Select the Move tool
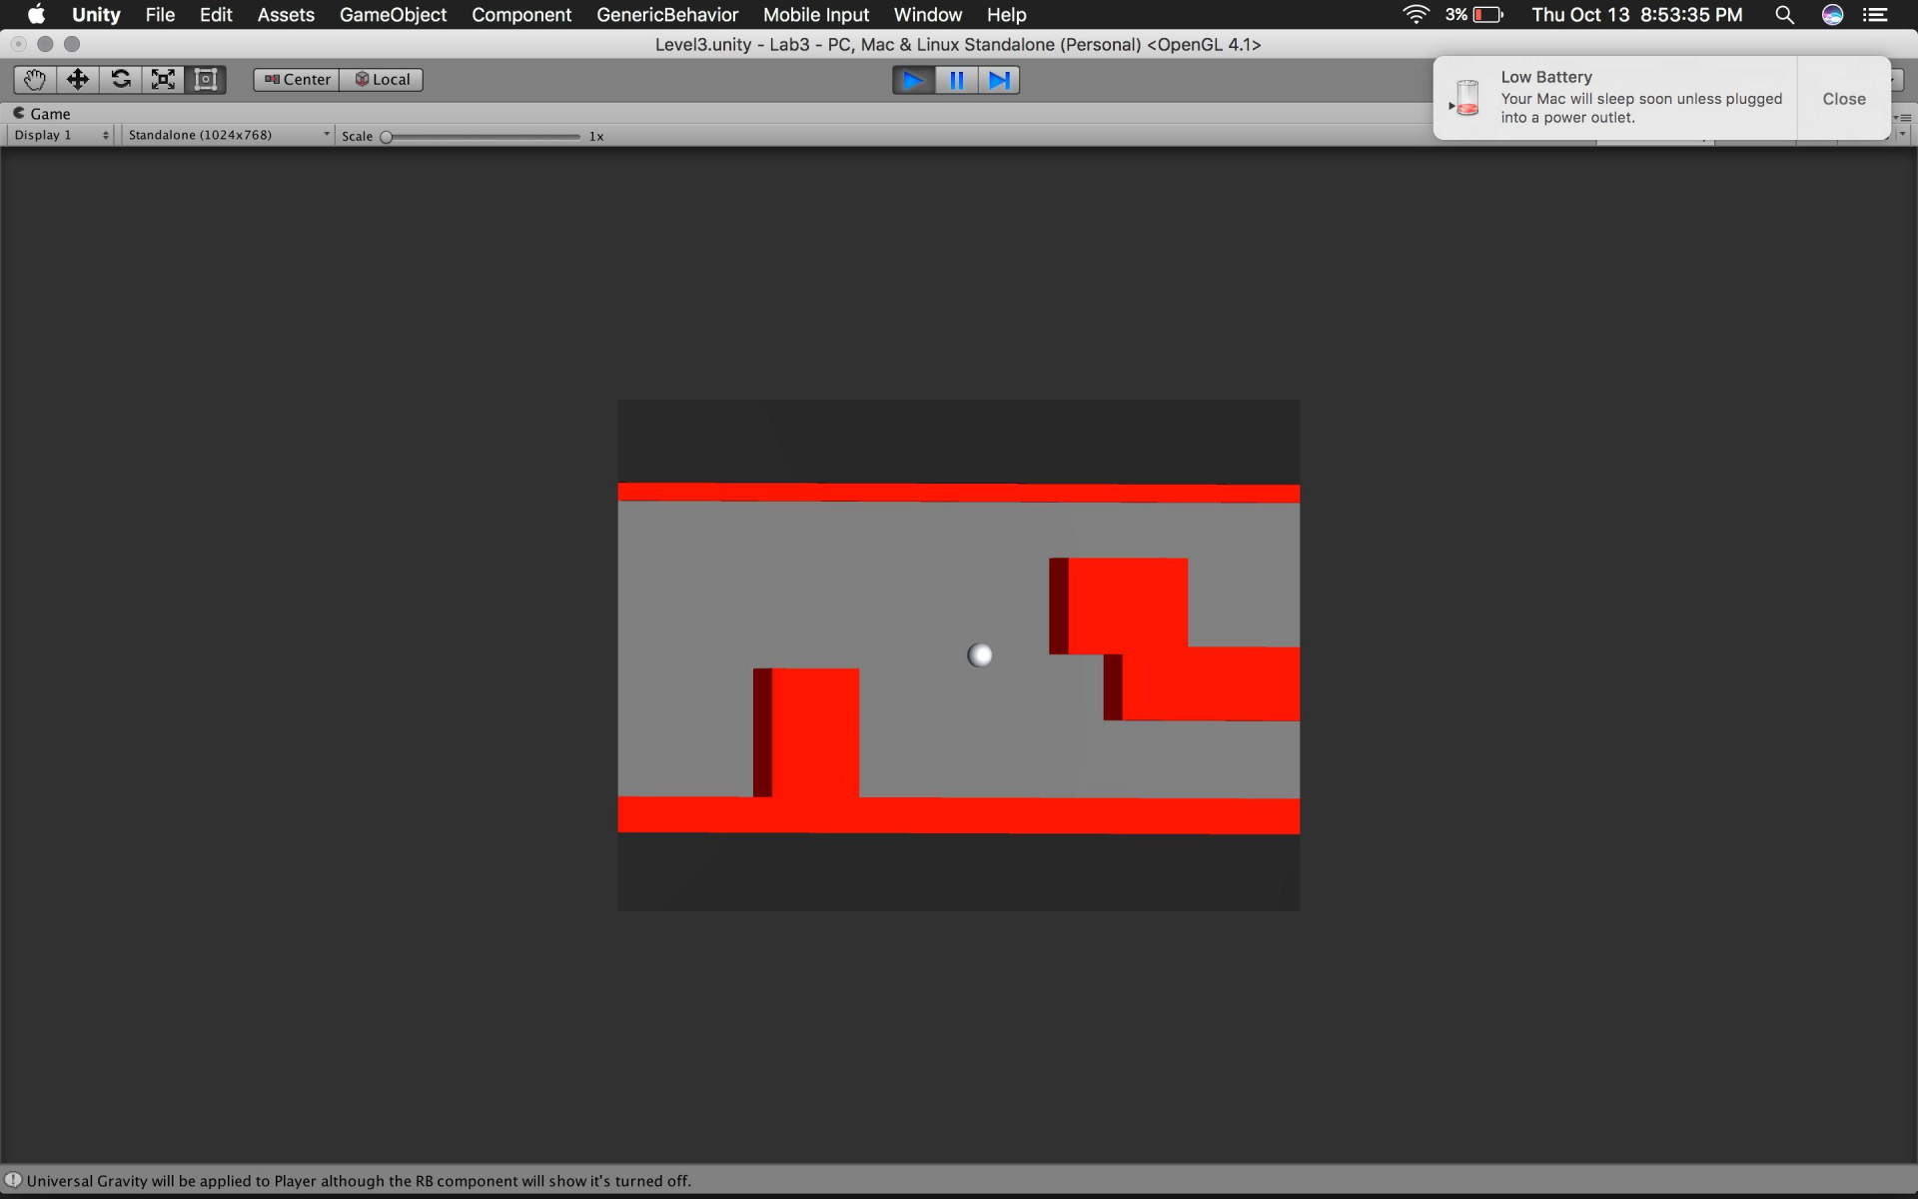 pos(78,80)
